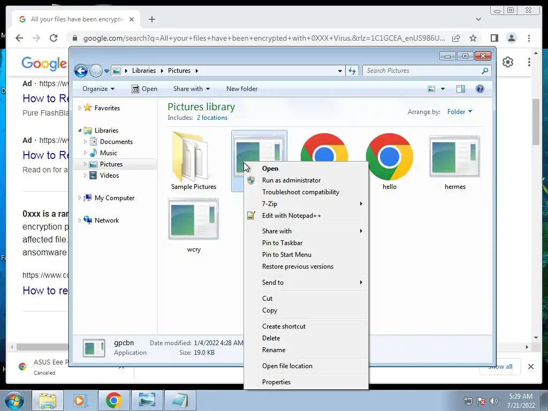Image resolution: width=548 pixels, height=411 pixels.
Task: Select Delete from context menu
Action: pyautogui.click(x=307, y=338)
